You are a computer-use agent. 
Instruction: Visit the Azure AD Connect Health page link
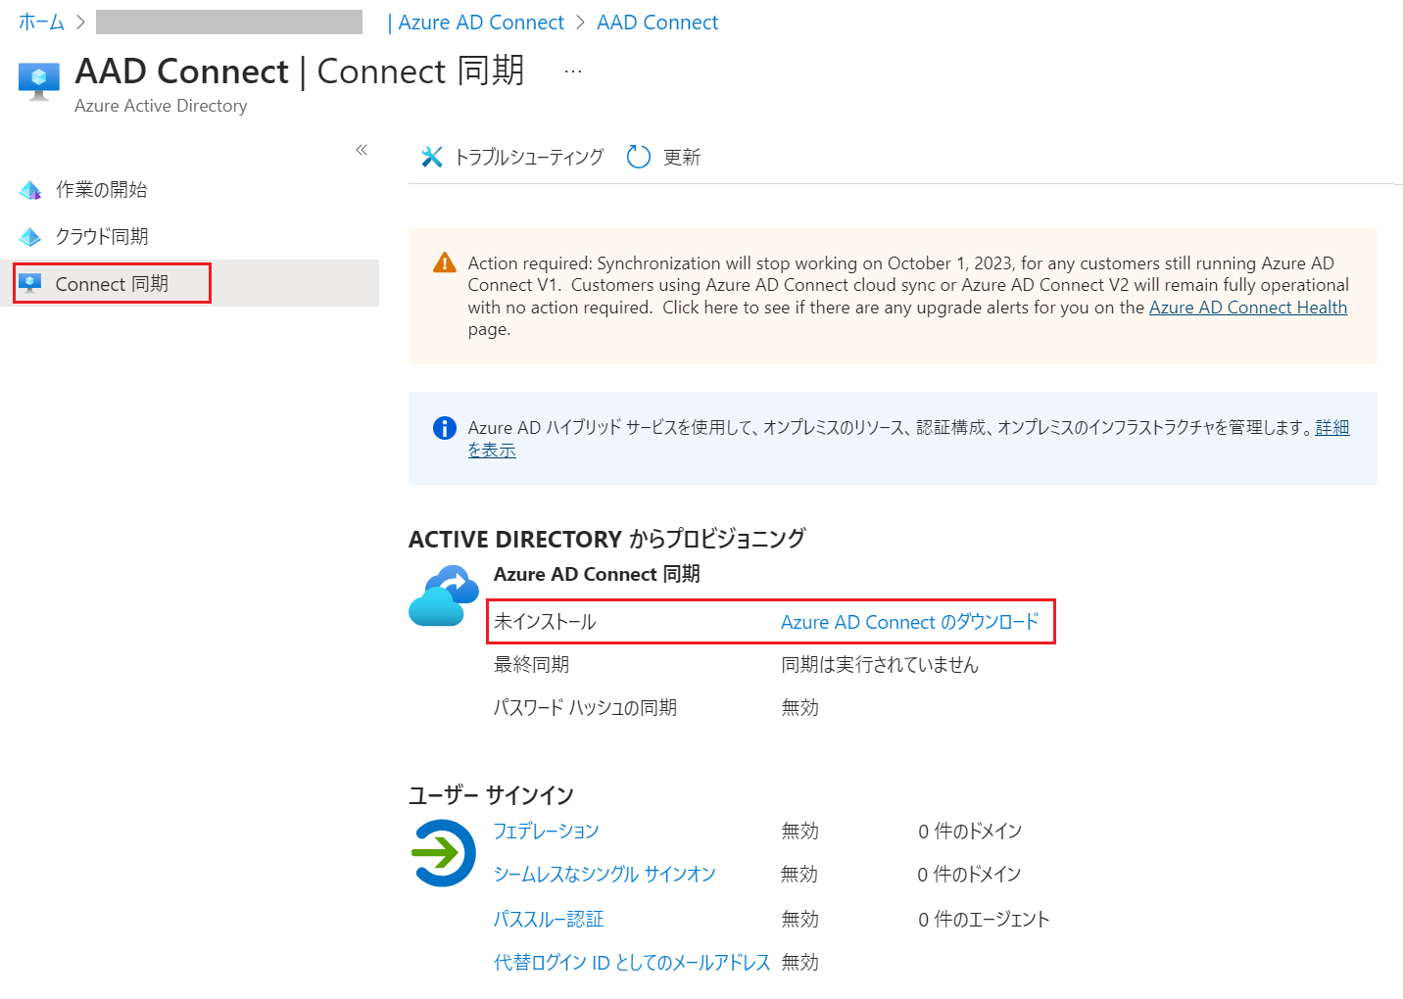(1247, 307)
